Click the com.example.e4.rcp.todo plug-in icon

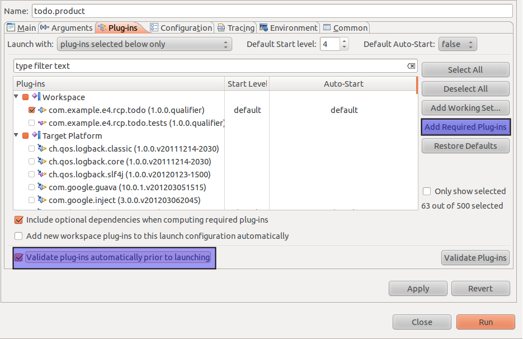tap(42, 110)
